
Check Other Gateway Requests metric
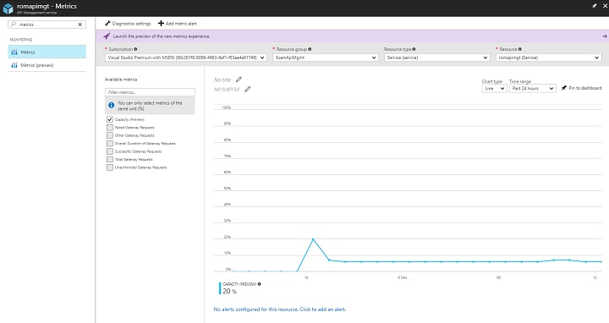110,135
